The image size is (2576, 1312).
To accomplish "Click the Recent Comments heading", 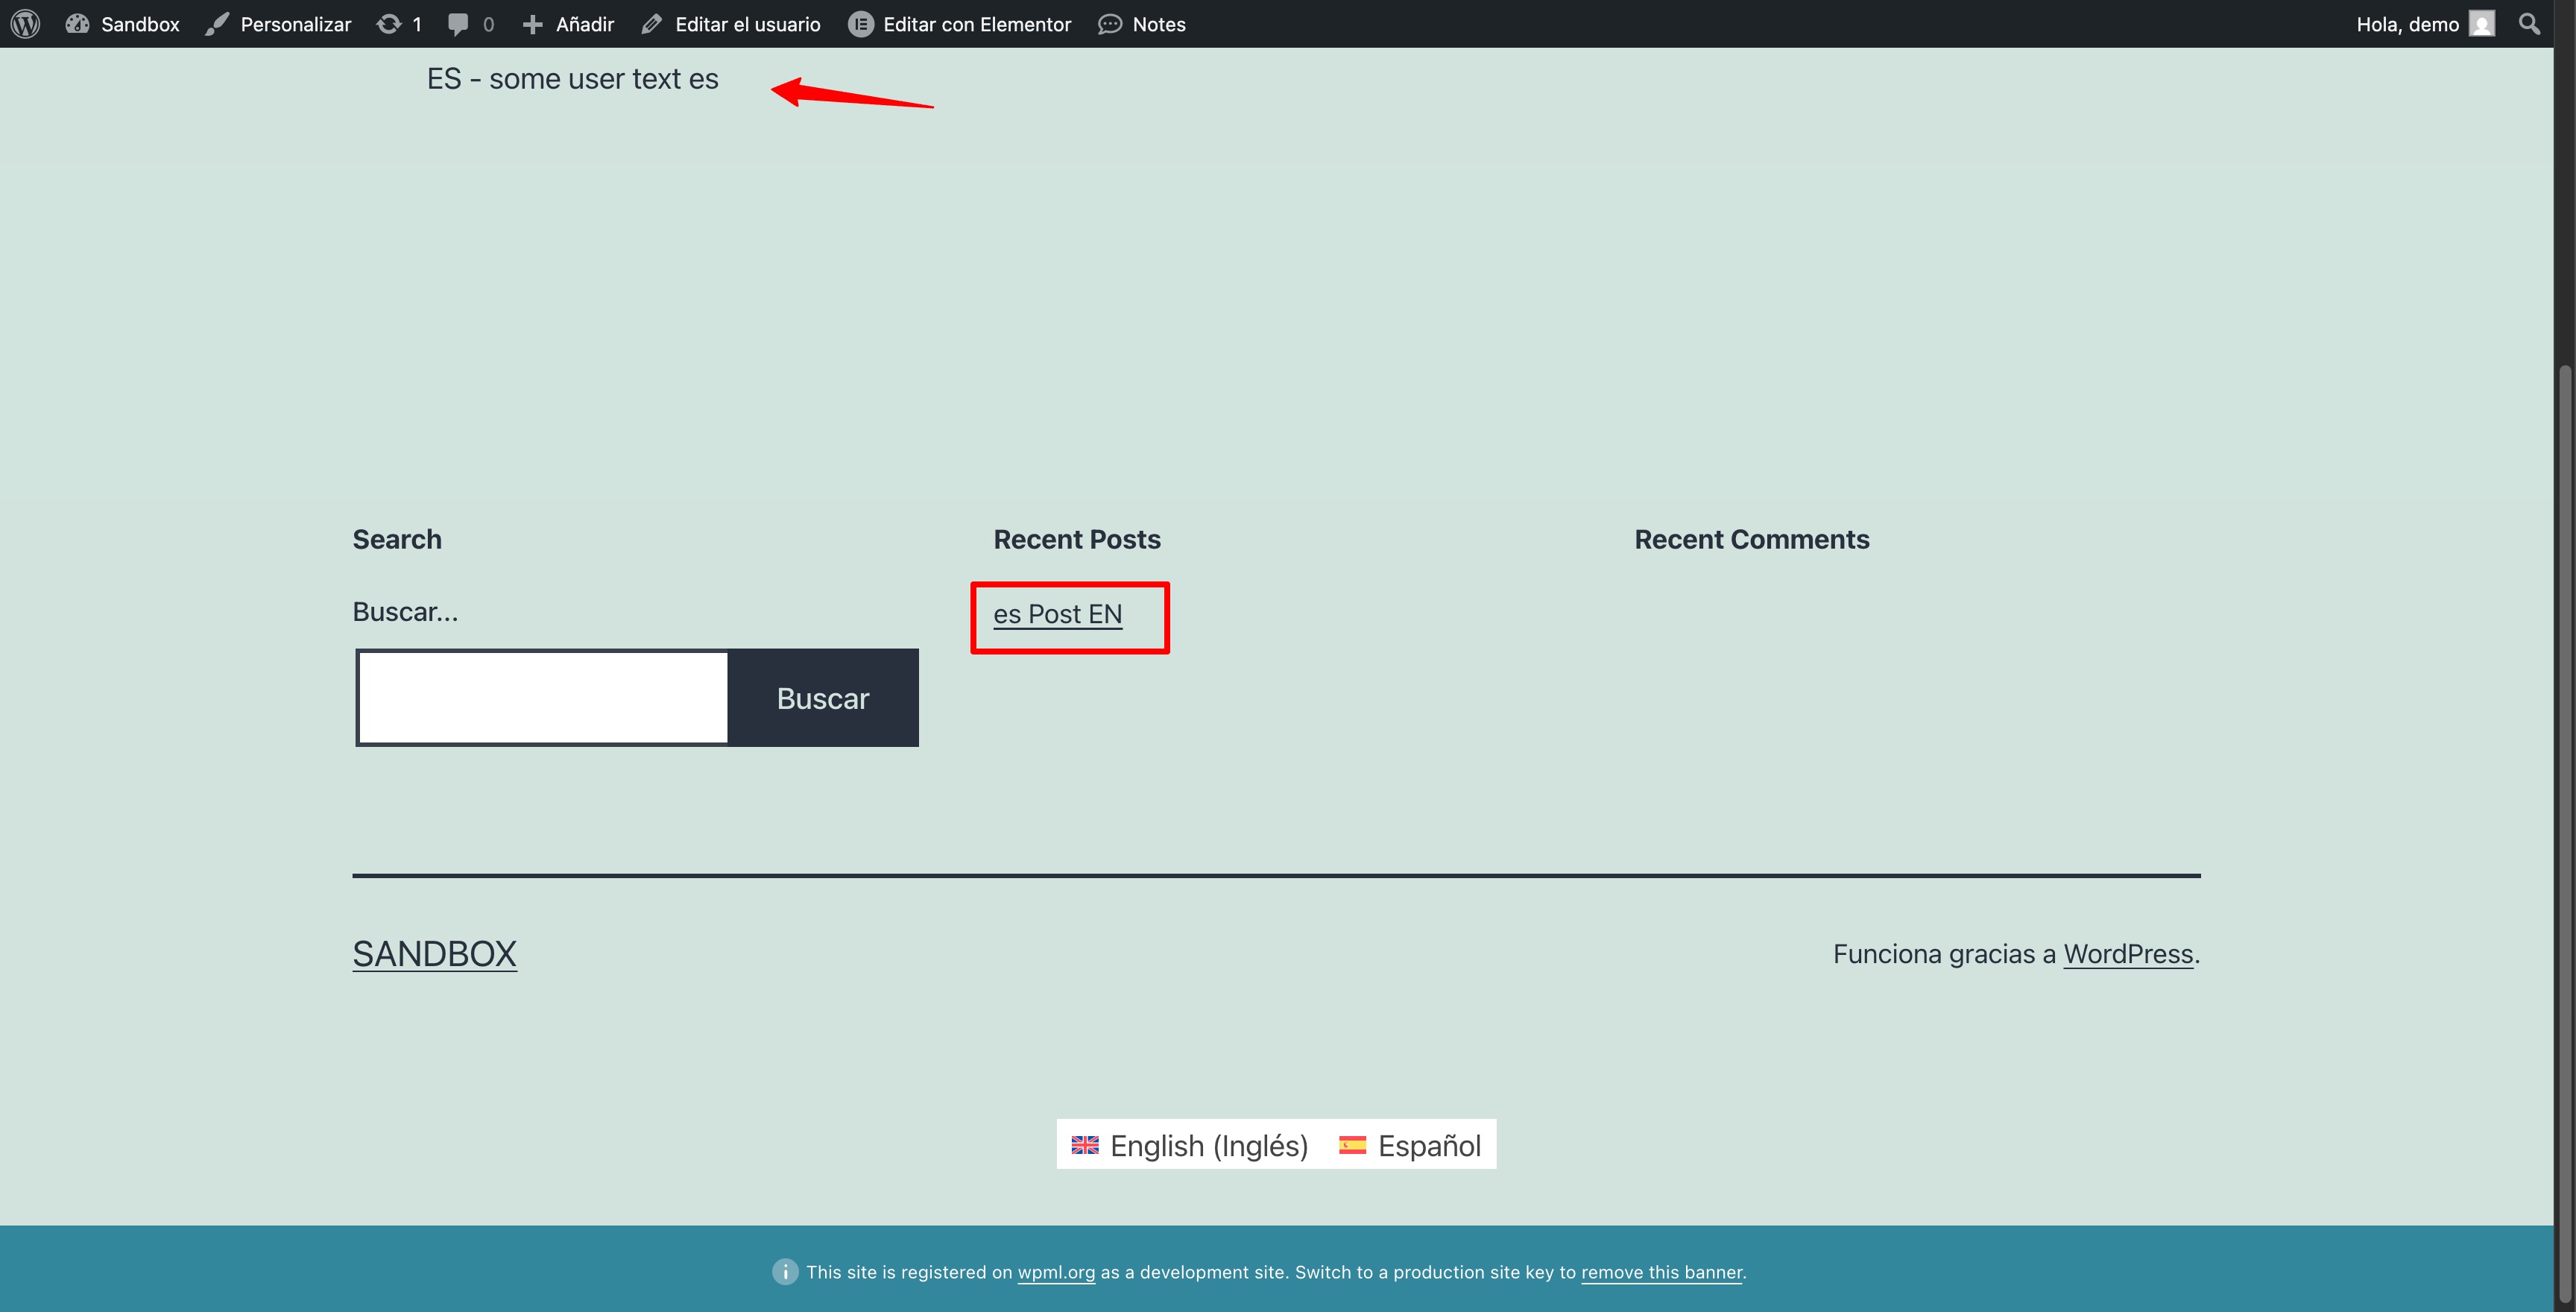I will coord(1751,539).
